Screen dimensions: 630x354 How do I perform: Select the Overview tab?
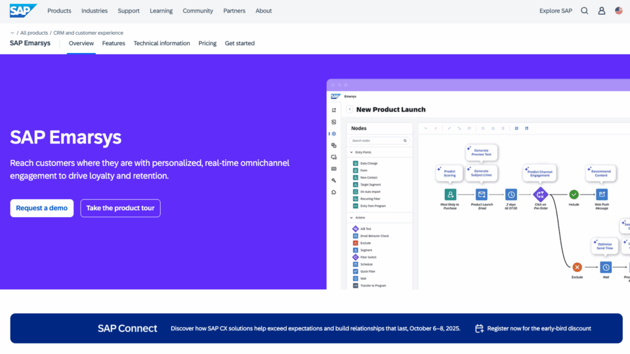[x=81, y=43]
